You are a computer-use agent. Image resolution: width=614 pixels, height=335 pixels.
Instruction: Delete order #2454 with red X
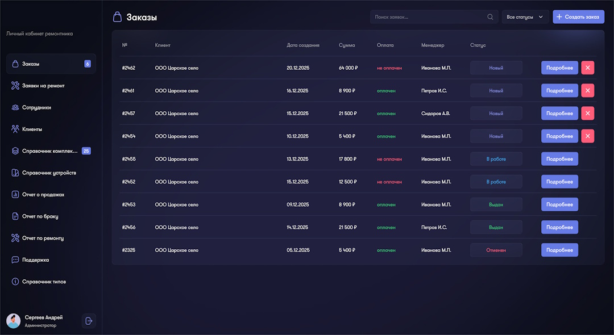[587, 136]
